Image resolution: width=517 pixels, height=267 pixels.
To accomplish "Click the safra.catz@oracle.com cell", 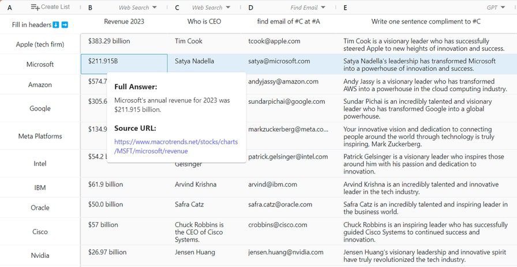I will click(x=289, y=208).
